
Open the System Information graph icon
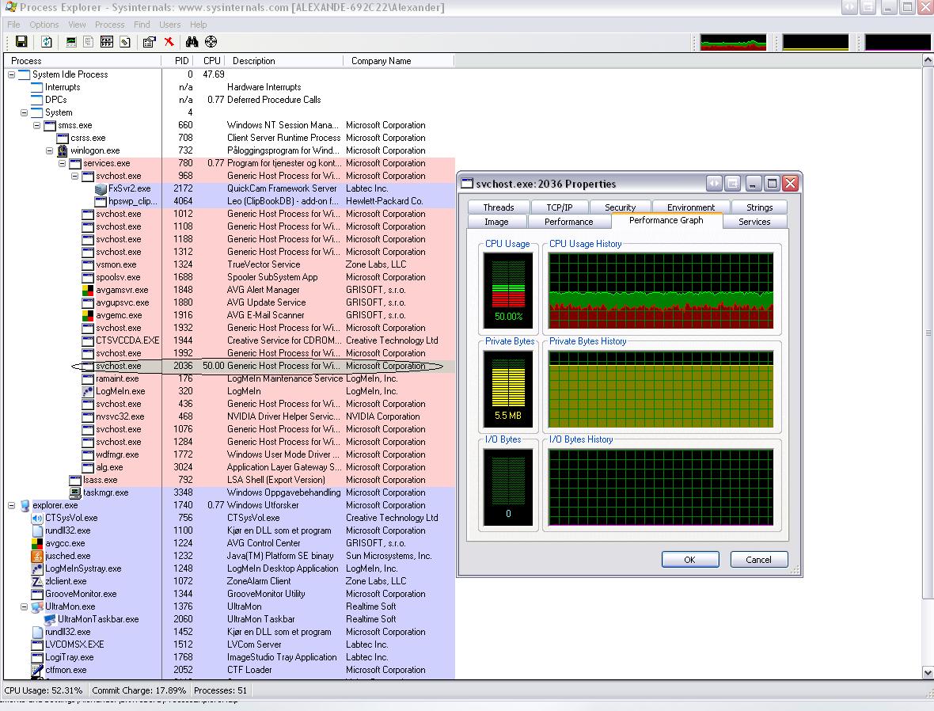point(71,42)
